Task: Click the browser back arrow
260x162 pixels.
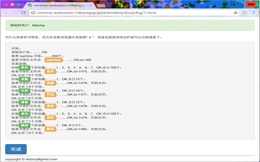Action: (x=6, y=13)
